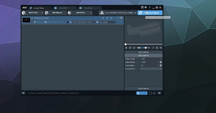Image resolution: width=216 pixels, height=113 pixels.
Task: Uncheck the Net Bug Fix Sample checkbox
Action: tap(32, 22)
